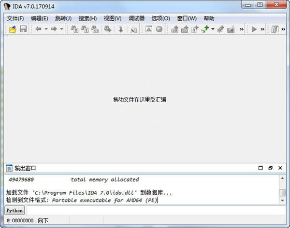This screenshot has height=228, width=290.
Task: Click the @:00000000 address in status bar
Action: tap(20, 221)
